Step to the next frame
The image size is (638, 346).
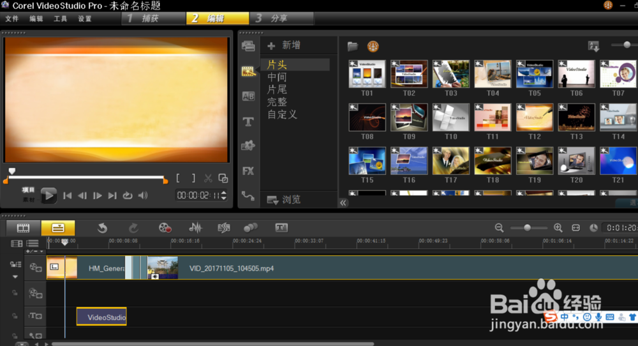pyautogui.click(x=97, y=196)
